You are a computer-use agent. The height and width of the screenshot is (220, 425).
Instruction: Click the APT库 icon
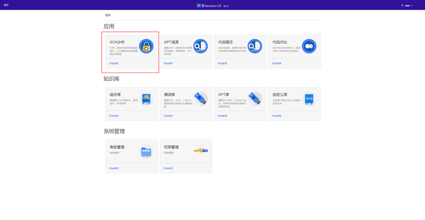pyautogui.click(x=255, y=99)
